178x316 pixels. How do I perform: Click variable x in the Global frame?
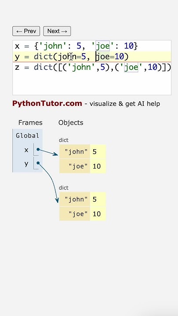(x=26, y=150)
